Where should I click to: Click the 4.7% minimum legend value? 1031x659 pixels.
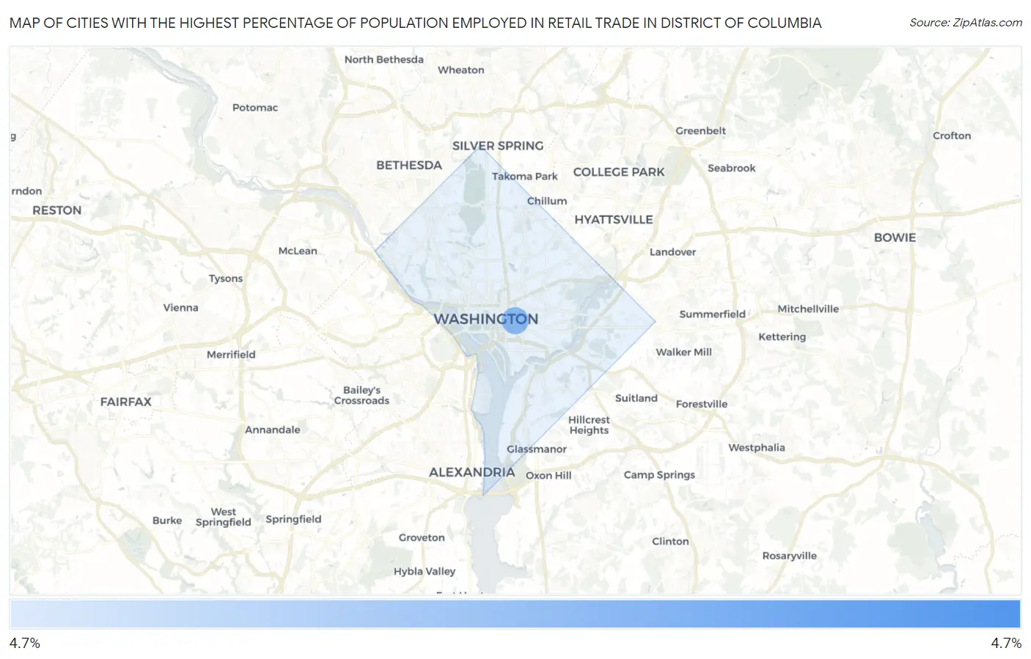(25, 643)
